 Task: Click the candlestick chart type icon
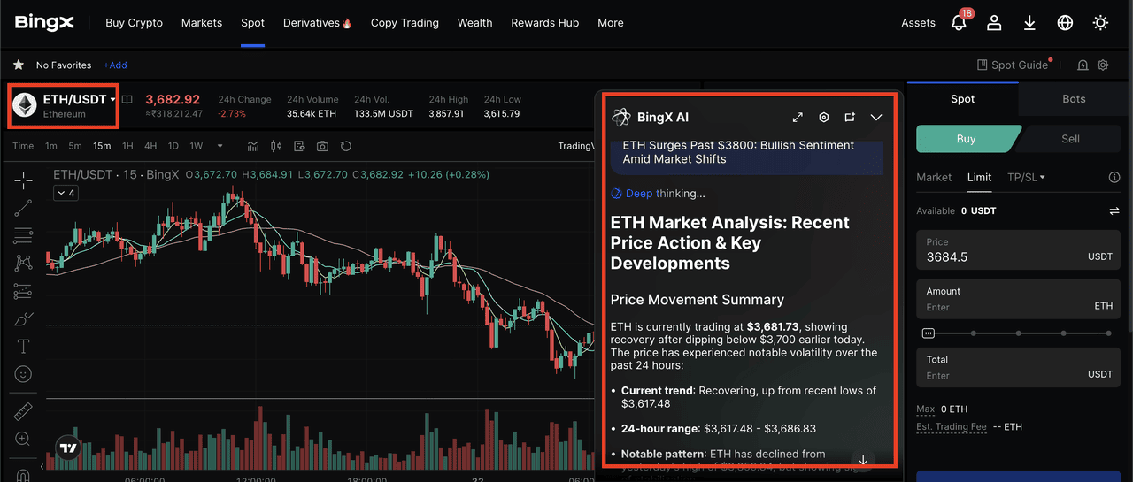tap(276, 146)
